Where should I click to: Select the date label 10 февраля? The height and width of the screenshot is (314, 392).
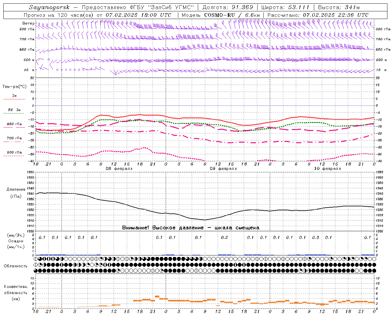click(327, 169)
